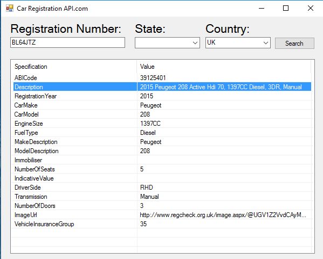This screenshot has width=323, height=259.
Task: Click the ImageUrl regcheck link value
Action: [223, 215]
